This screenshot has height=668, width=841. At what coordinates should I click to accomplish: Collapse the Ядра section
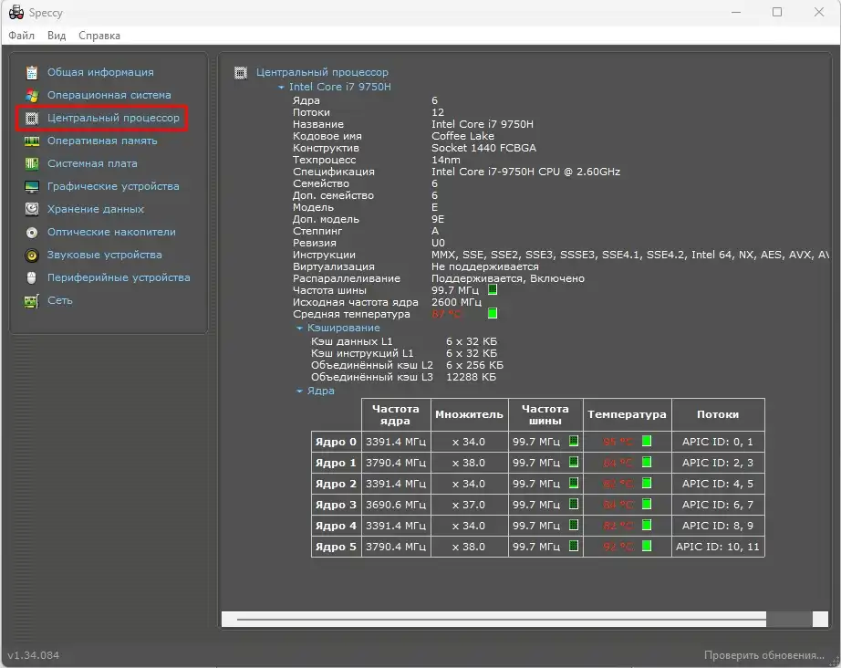299,391
